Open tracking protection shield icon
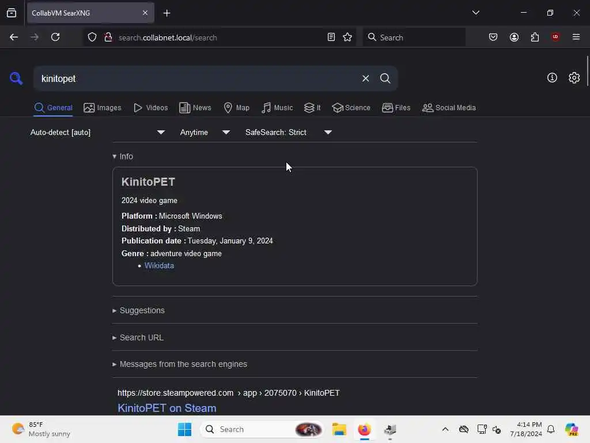This screenshot has height=443, width=590. pos(92,37)
